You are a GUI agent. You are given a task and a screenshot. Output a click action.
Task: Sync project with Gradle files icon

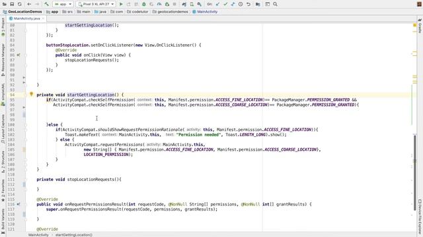point(184,4)
